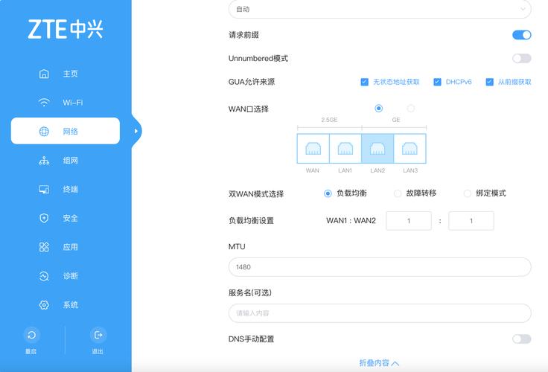The image size is (548, 372).
Task: Select the LAN1 port icon
Action: pos(345,149)
